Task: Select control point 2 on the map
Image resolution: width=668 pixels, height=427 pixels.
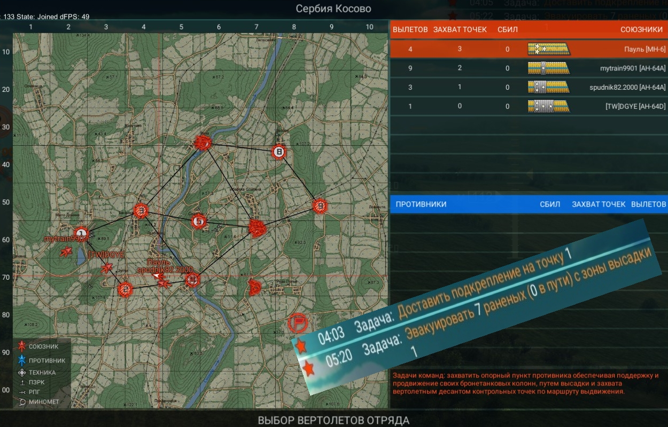Action: (x=125, y=289)
